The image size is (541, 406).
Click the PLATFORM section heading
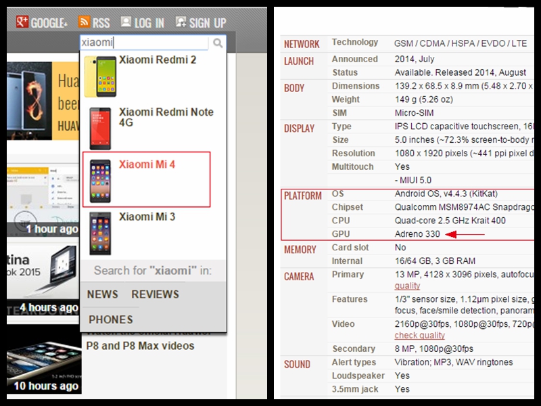pyautogui.click(x=302, y=196)
